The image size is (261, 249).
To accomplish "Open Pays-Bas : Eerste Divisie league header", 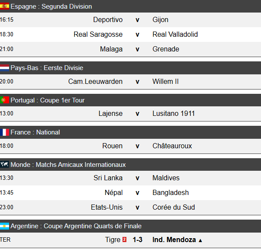I will point(47,68).
